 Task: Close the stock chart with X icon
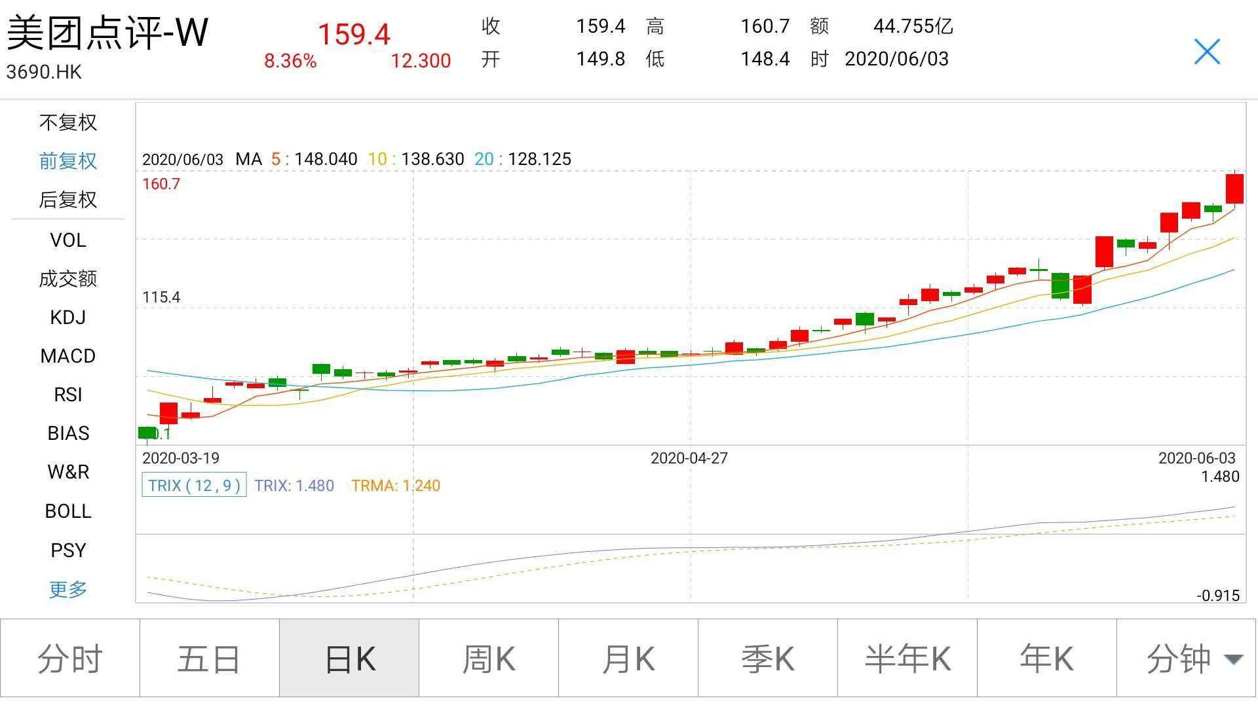click(x=1207, y=52)
